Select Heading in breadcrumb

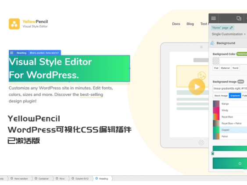tap(102, 178)
